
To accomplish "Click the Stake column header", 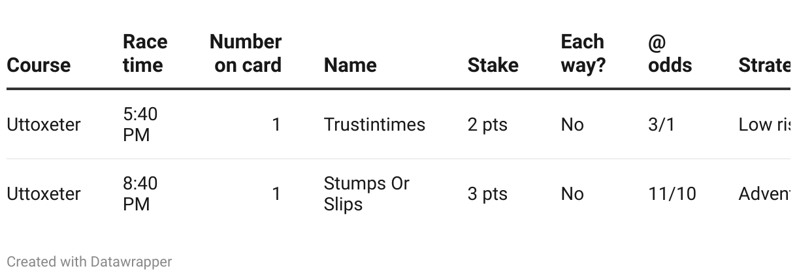I will pyautogui.click(x=493, y=65).
